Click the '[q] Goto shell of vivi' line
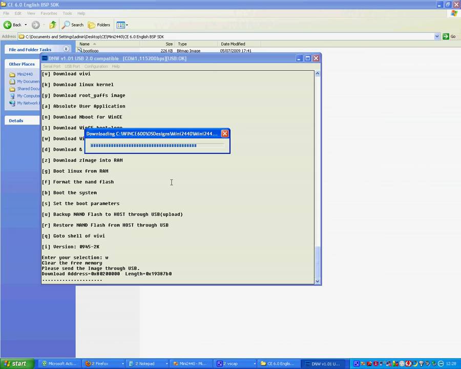The width and height of the screenshot is (461, 369). (x=73, y=236)
